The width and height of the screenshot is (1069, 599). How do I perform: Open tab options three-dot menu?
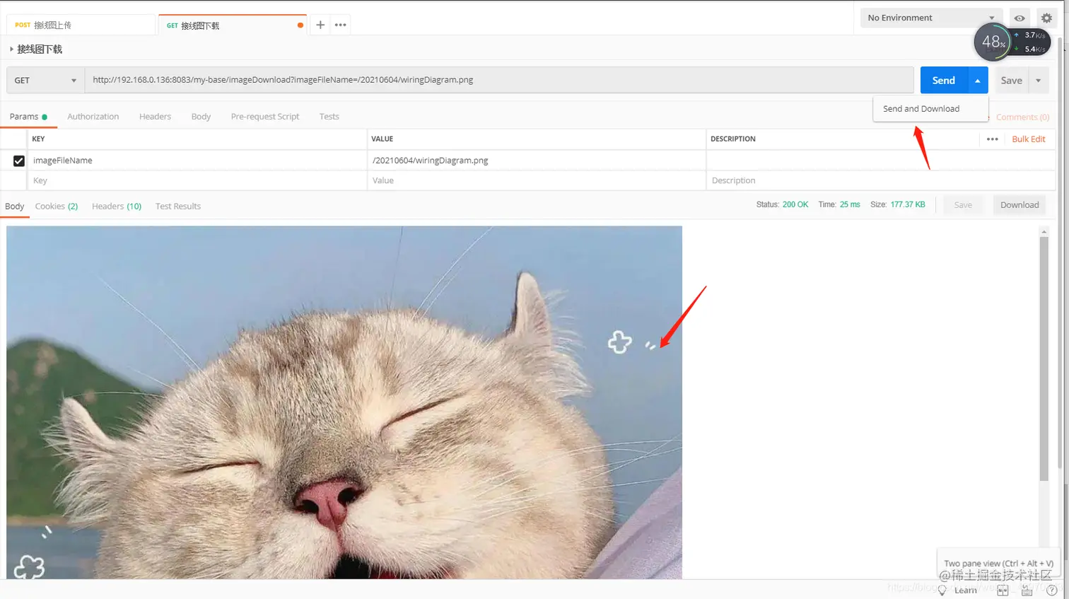341,25
